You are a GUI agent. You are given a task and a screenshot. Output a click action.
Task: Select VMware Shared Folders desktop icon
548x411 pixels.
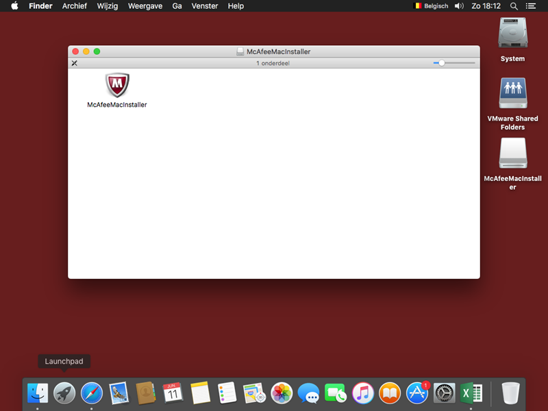point(512,93)
